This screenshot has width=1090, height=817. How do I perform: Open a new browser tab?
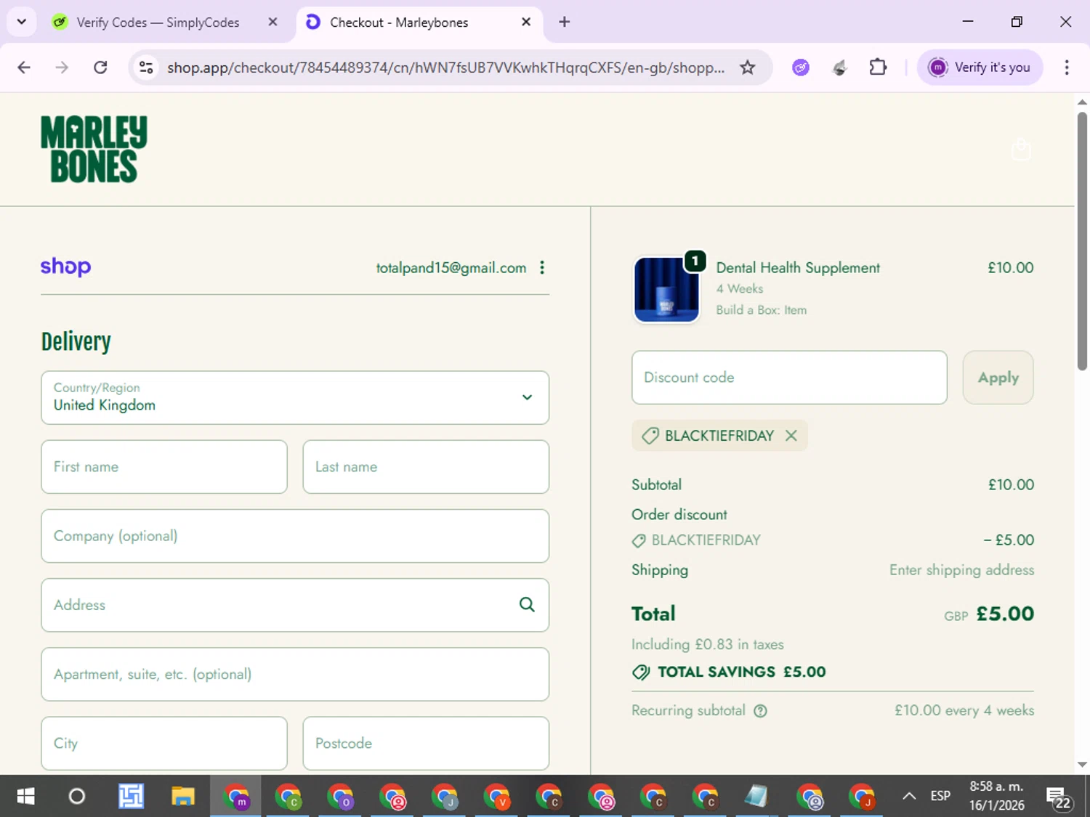(x=564, y=22)
